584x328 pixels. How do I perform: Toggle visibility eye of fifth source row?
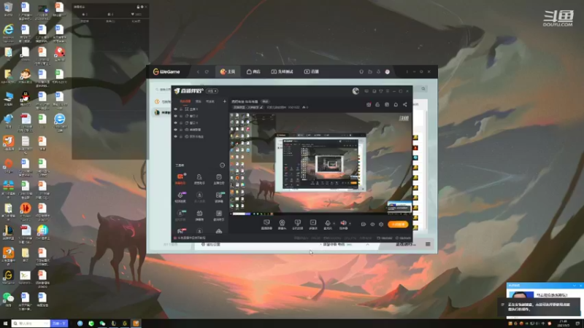click(175, 136)
